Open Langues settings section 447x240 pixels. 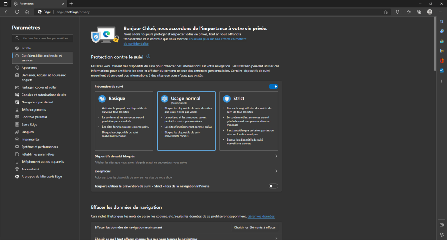[x=42, y=132]
